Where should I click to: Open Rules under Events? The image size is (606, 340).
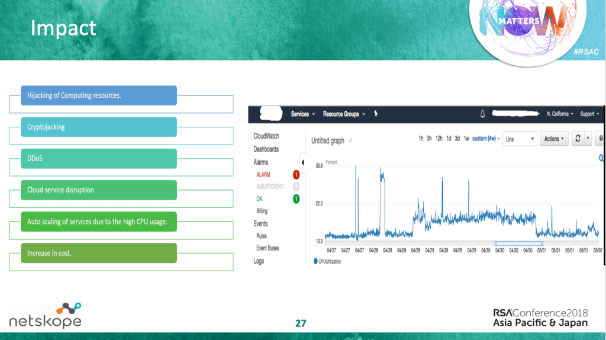pyautogui.click(x=262, y=236)
